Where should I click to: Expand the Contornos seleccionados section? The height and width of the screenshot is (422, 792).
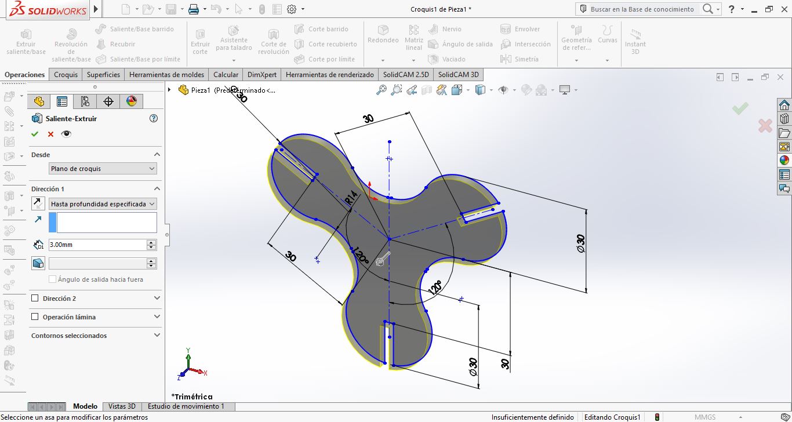tap(157, 336)
